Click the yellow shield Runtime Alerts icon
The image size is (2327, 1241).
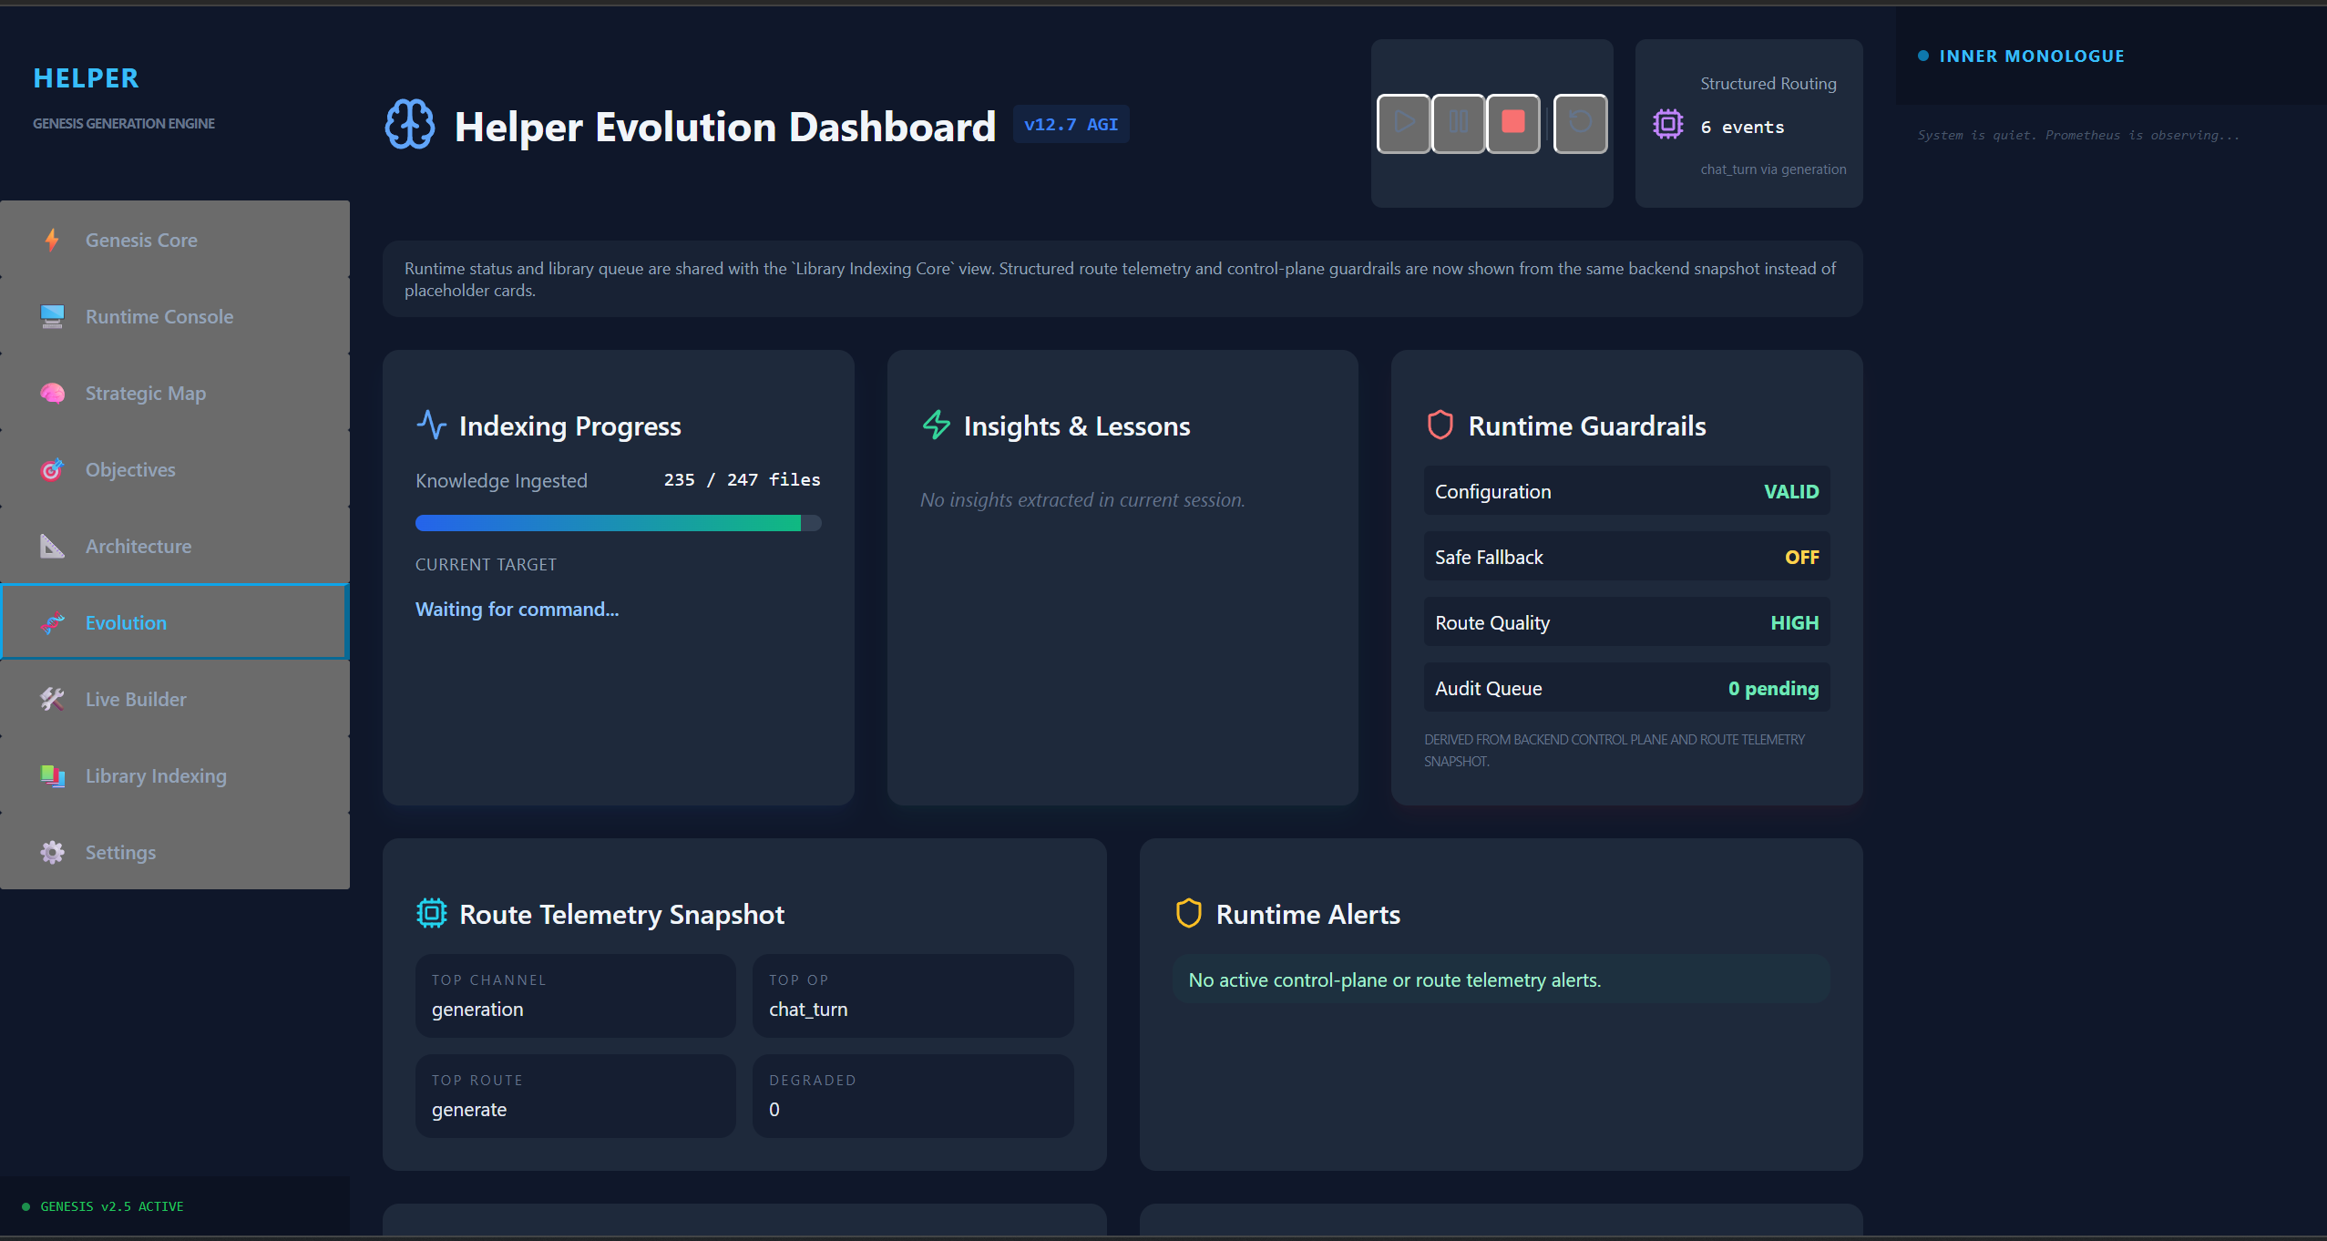coord(1188,913)
